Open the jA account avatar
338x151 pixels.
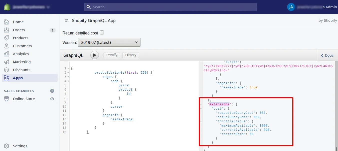tap(291, 7)
